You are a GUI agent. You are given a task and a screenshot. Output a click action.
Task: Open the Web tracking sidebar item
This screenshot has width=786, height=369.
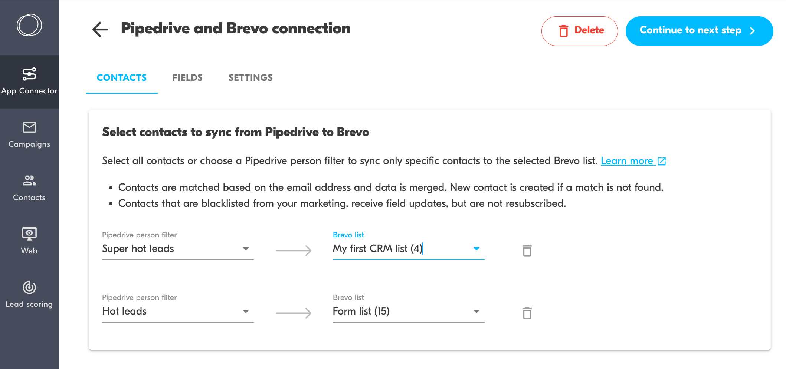pos(29,242)
